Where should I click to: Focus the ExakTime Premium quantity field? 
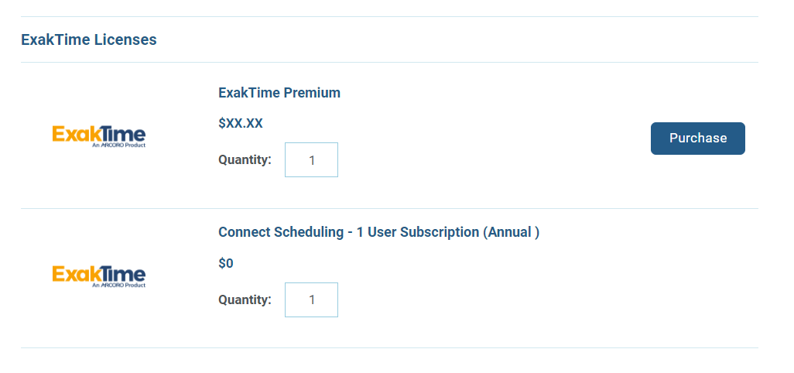tap(311, 160)
